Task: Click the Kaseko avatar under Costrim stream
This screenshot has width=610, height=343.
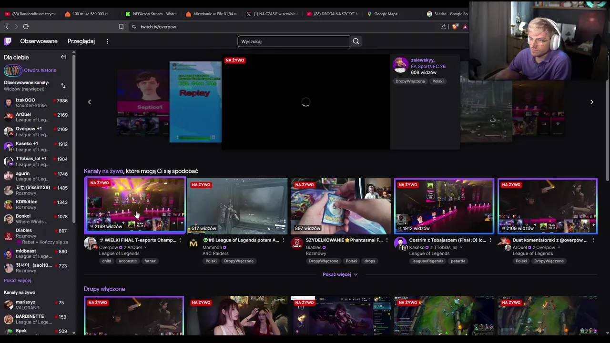Action: [x=400, y=243]
